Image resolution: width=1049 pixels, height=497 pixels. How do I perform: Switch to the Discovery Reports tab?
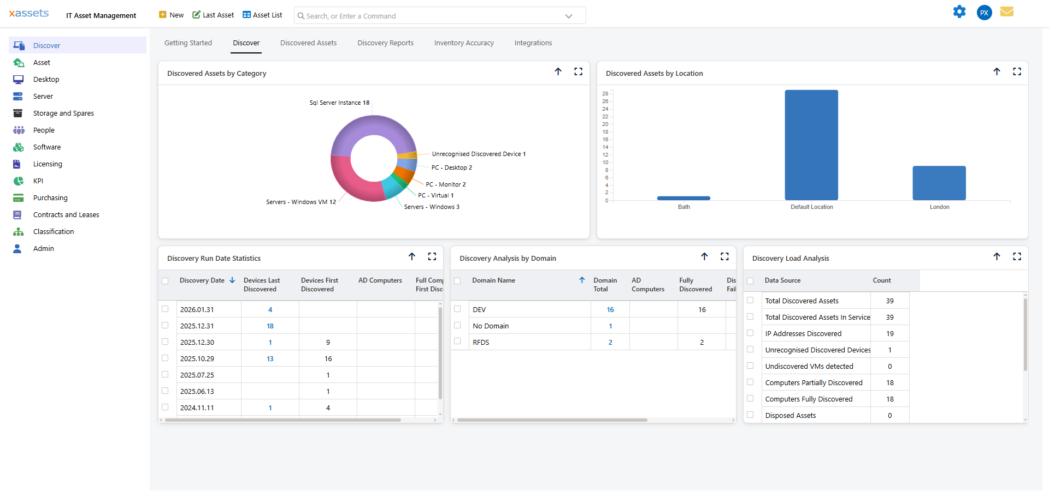(x=385, y=43)
